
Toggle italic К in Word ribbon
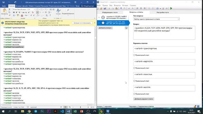tap(16, 12)
